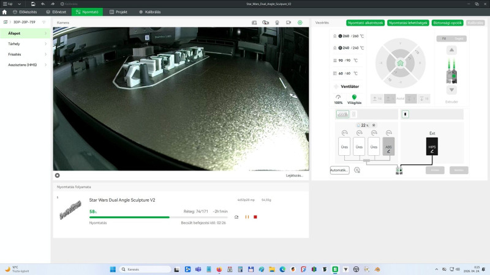Move bed down 10 button
The image size is (490, 275).
pos(424,98)
